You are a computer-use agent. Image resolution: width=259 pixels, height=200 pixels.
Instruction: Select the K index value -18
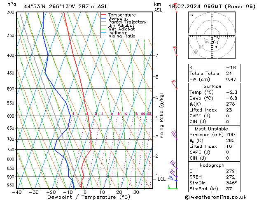231,67
